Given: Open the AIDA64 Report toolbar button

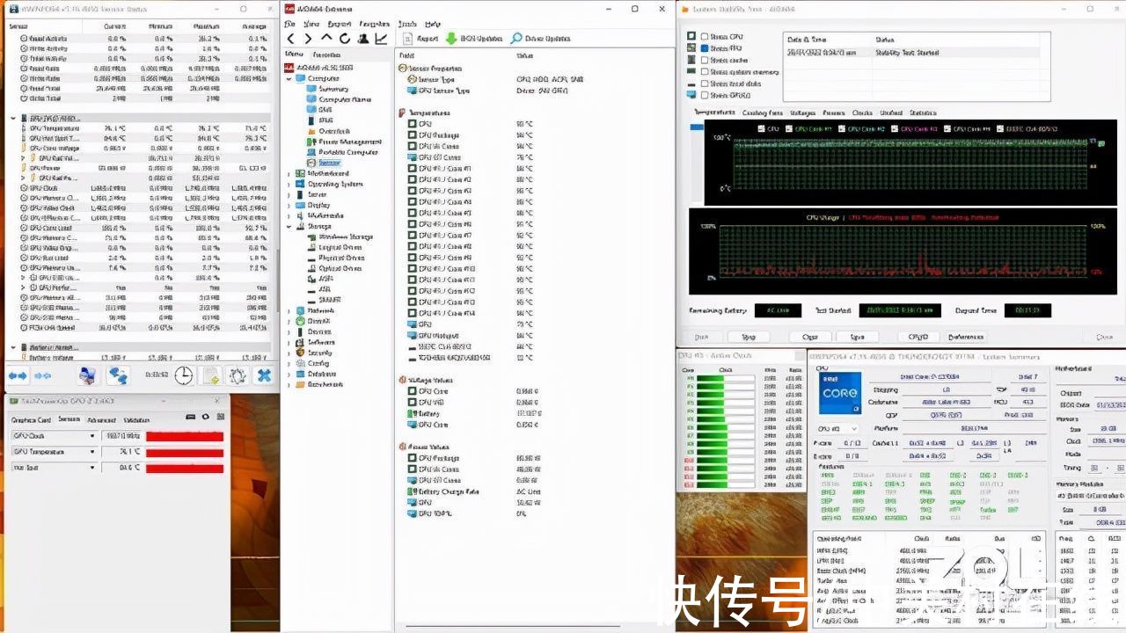Looking at the screenshot, I should pos(420,39).
